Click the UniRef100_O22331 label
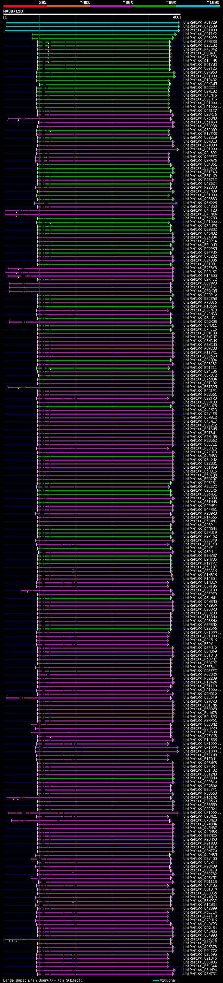The width and height of the screenshot is (223, 983). point(200,464)
